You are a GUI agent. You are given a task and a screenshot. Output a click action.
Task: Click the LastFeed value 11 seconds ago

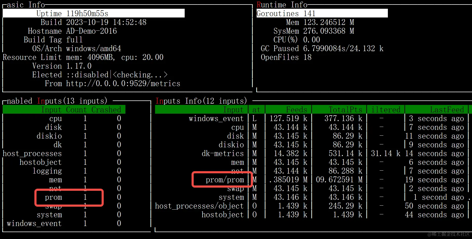pyautogui.click(x=434, y=136)
